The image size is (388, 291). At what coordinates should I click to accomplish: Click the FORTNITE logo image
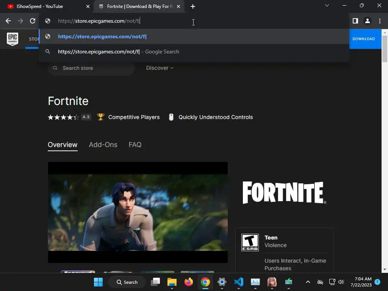[x=284, y=193]
